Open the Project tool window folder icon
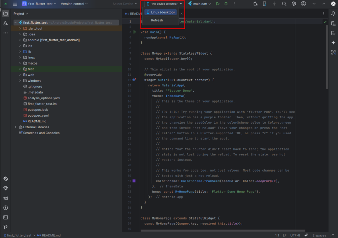 pyautogui.click(x=6, y=14)
